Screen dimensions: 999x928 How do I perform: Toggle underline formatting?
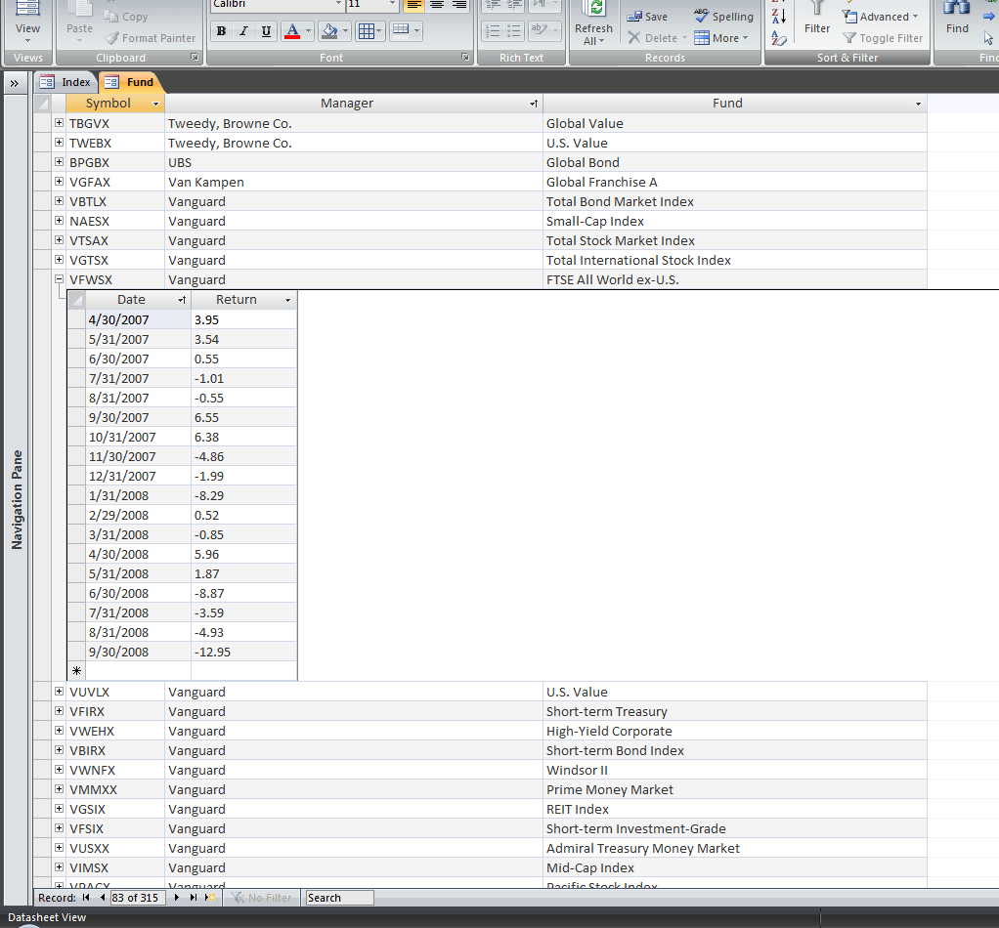coord(266,30)
